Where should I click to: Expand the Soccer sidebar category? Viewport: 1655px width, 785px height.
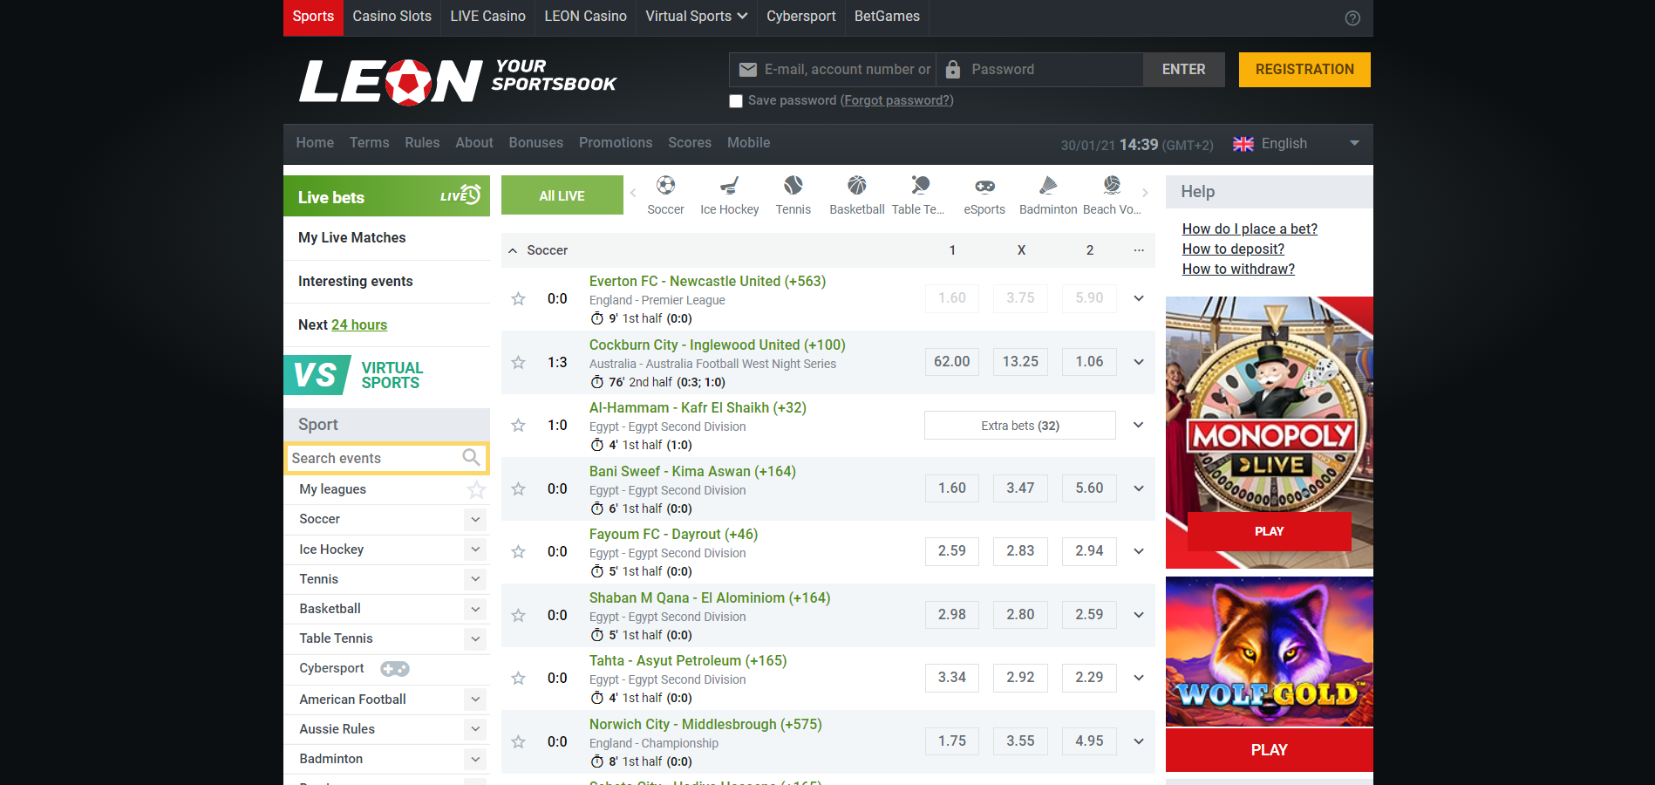click(475, 520)
